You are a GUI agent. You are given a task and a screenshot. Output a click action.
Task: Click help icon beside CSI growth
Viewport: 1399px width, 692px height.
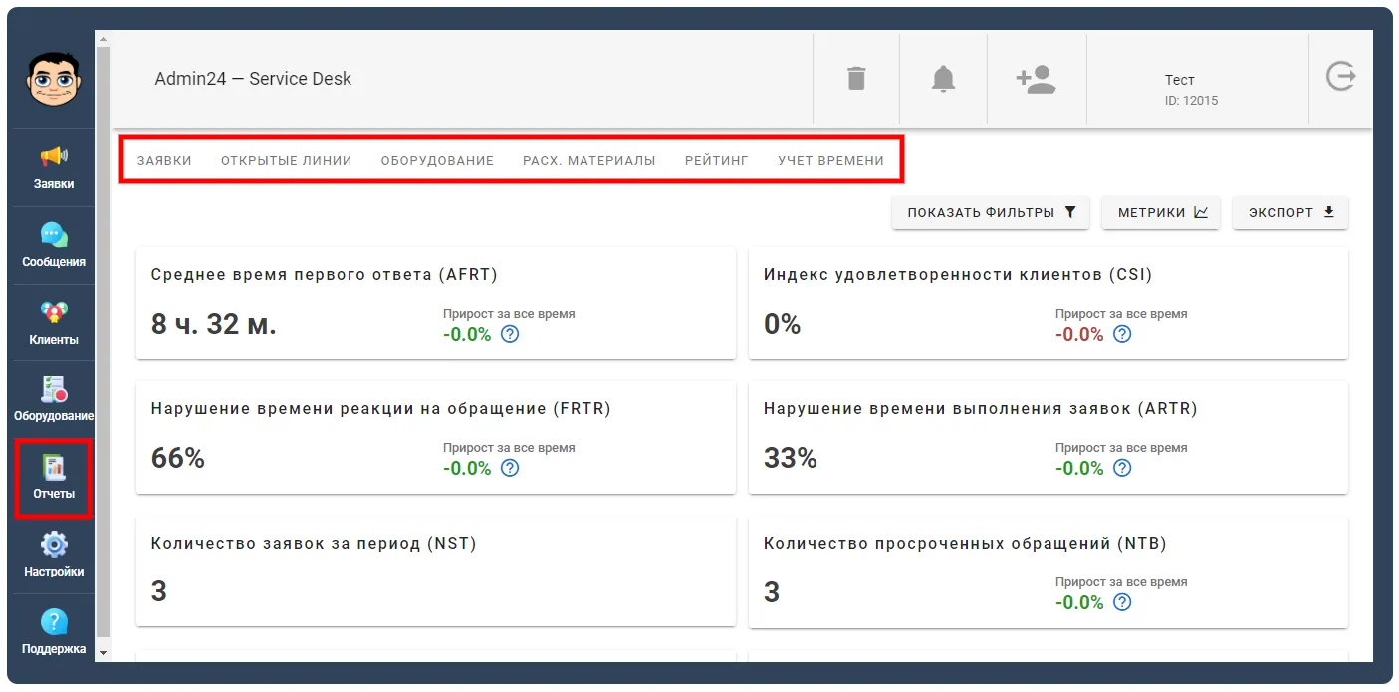1122,334
